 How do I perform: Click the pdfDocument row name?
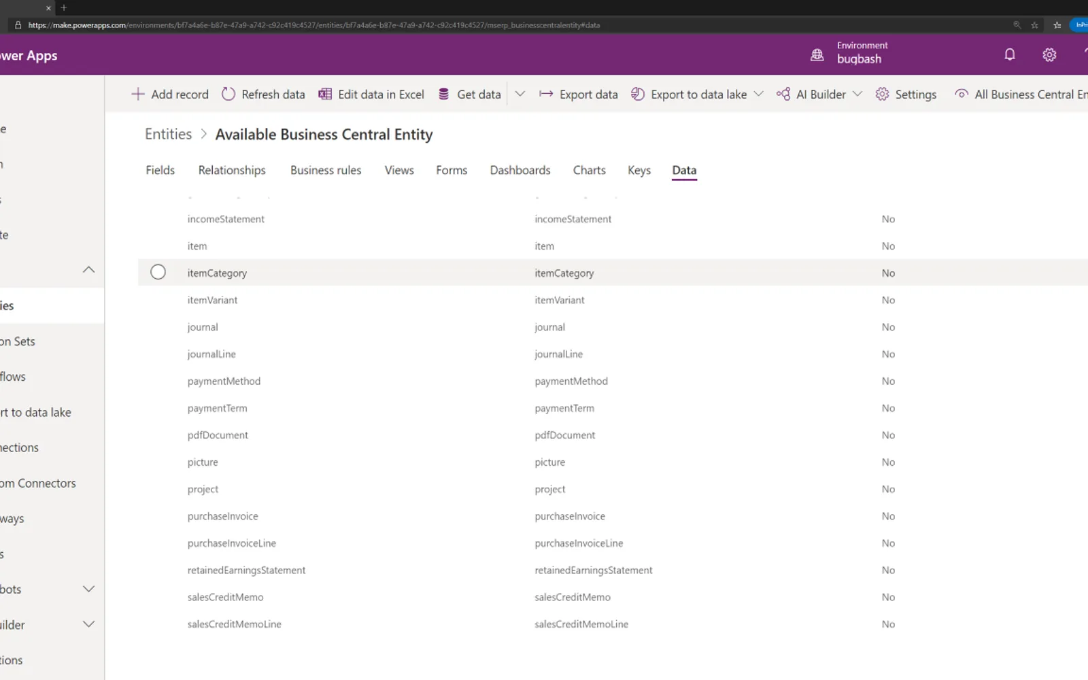point(218,435)
